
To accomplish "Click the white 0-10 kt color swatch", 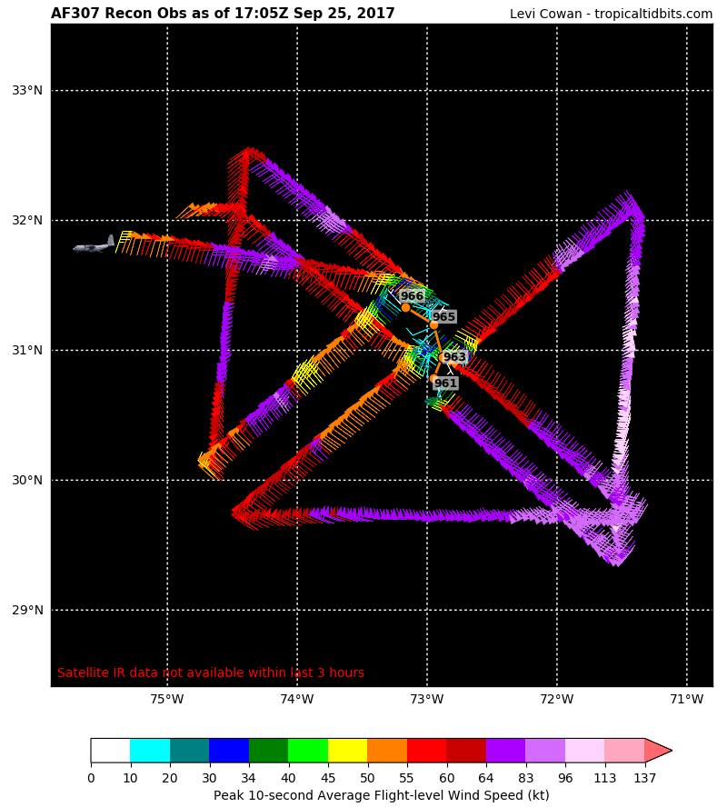I will click(111, 751).
